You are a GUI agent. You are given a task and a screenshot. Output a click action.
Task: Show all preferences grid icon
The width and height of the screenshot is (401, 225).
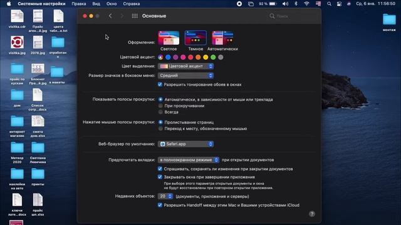pyautogui.click(x=135, y=16)
